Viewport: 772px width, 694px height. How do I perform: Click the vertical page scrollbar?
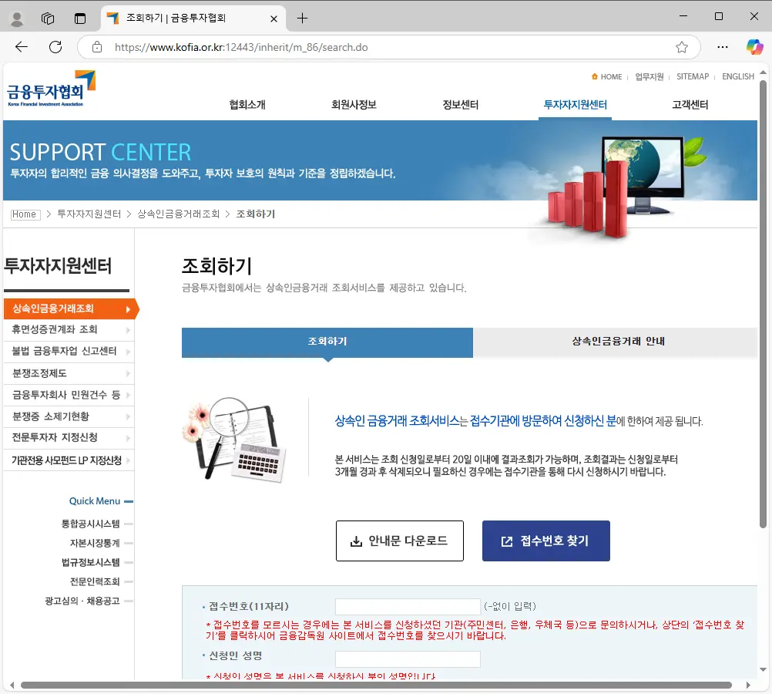[x=763, y=304]
